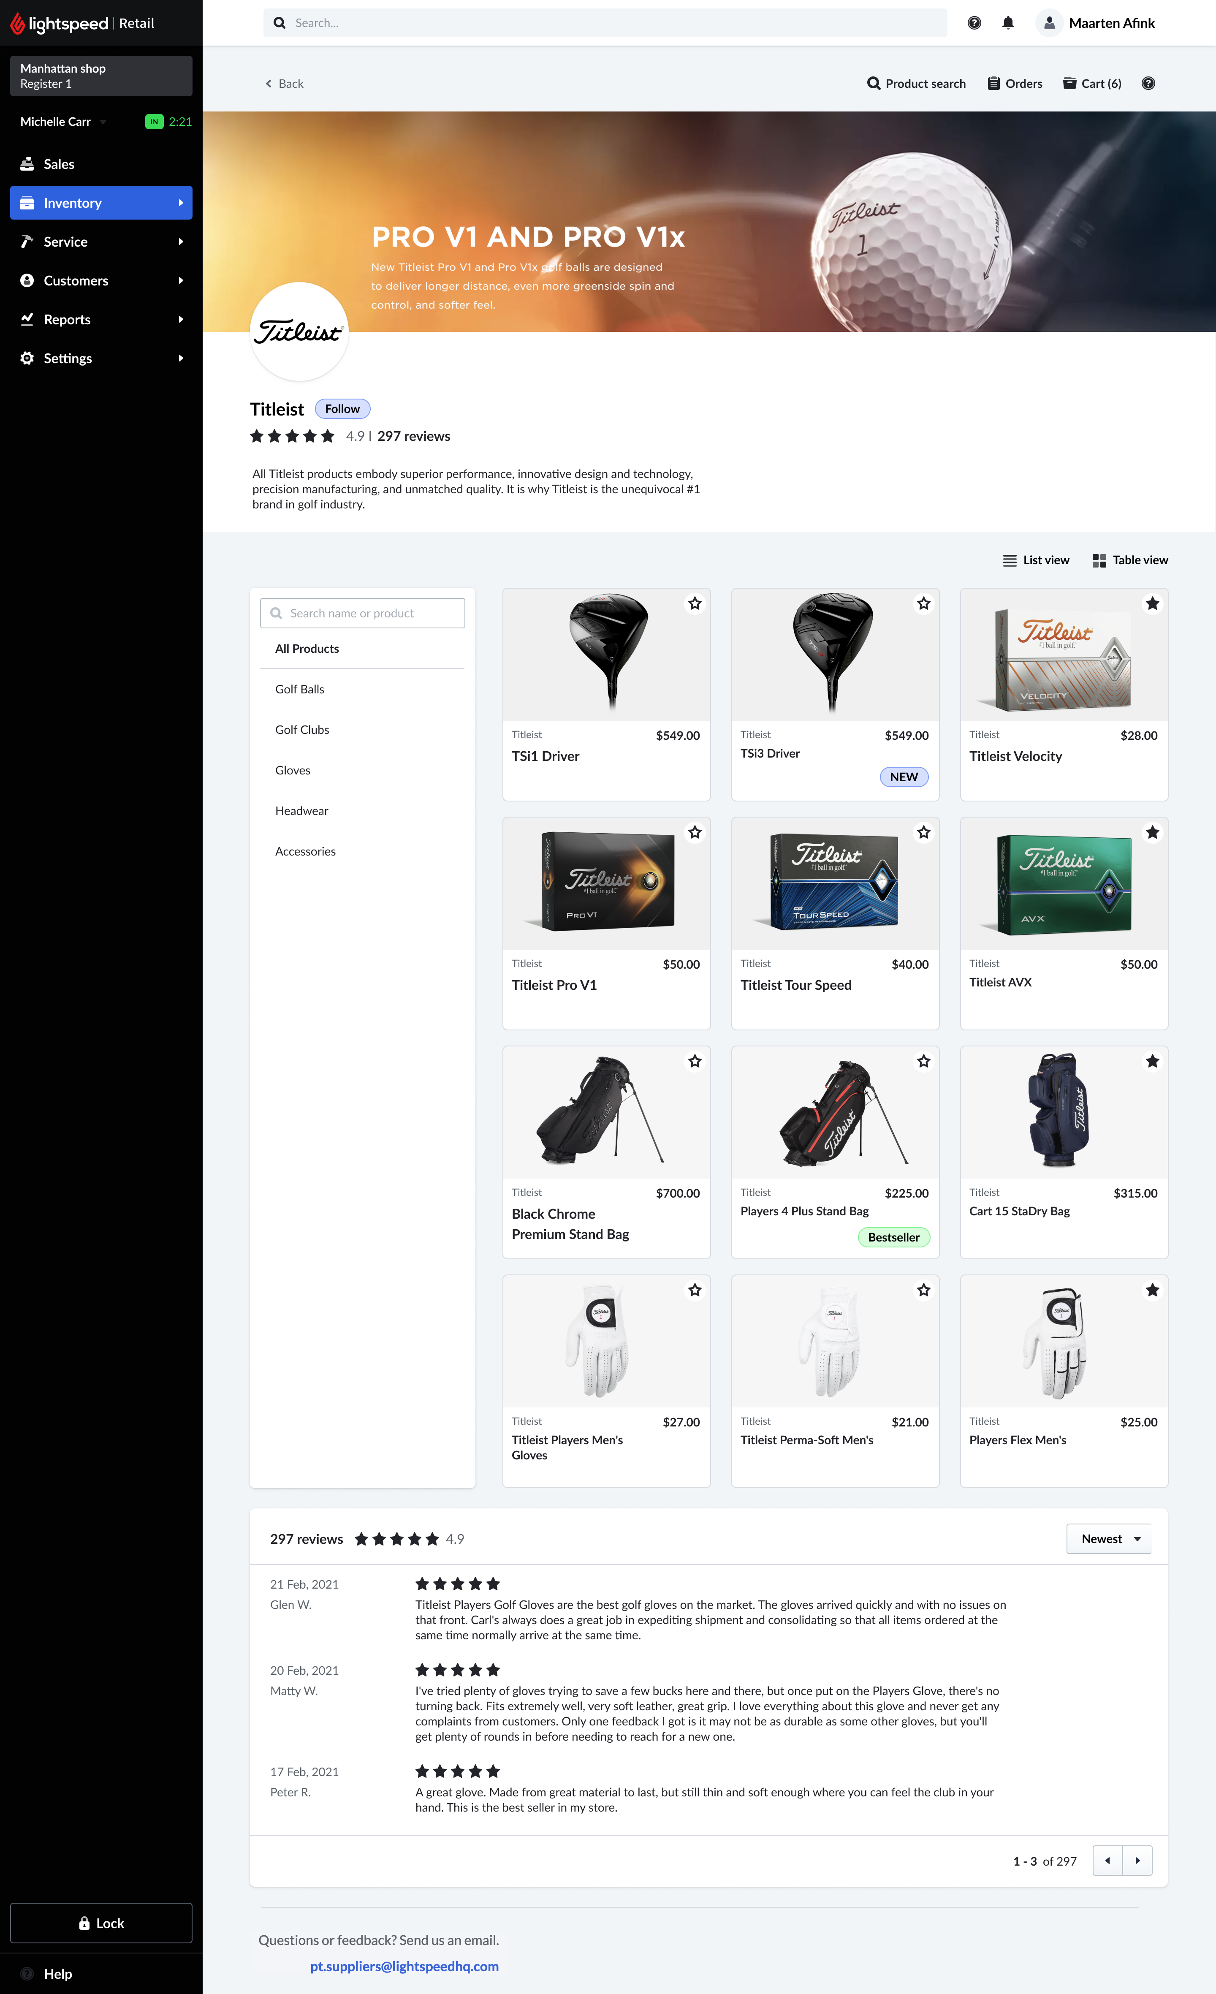Image resolution: width=1216 pixels, height=1994 pixels.
Task: Click the Bestseller tag on Players 4 Plus
Action: (x=893, y=1237)
